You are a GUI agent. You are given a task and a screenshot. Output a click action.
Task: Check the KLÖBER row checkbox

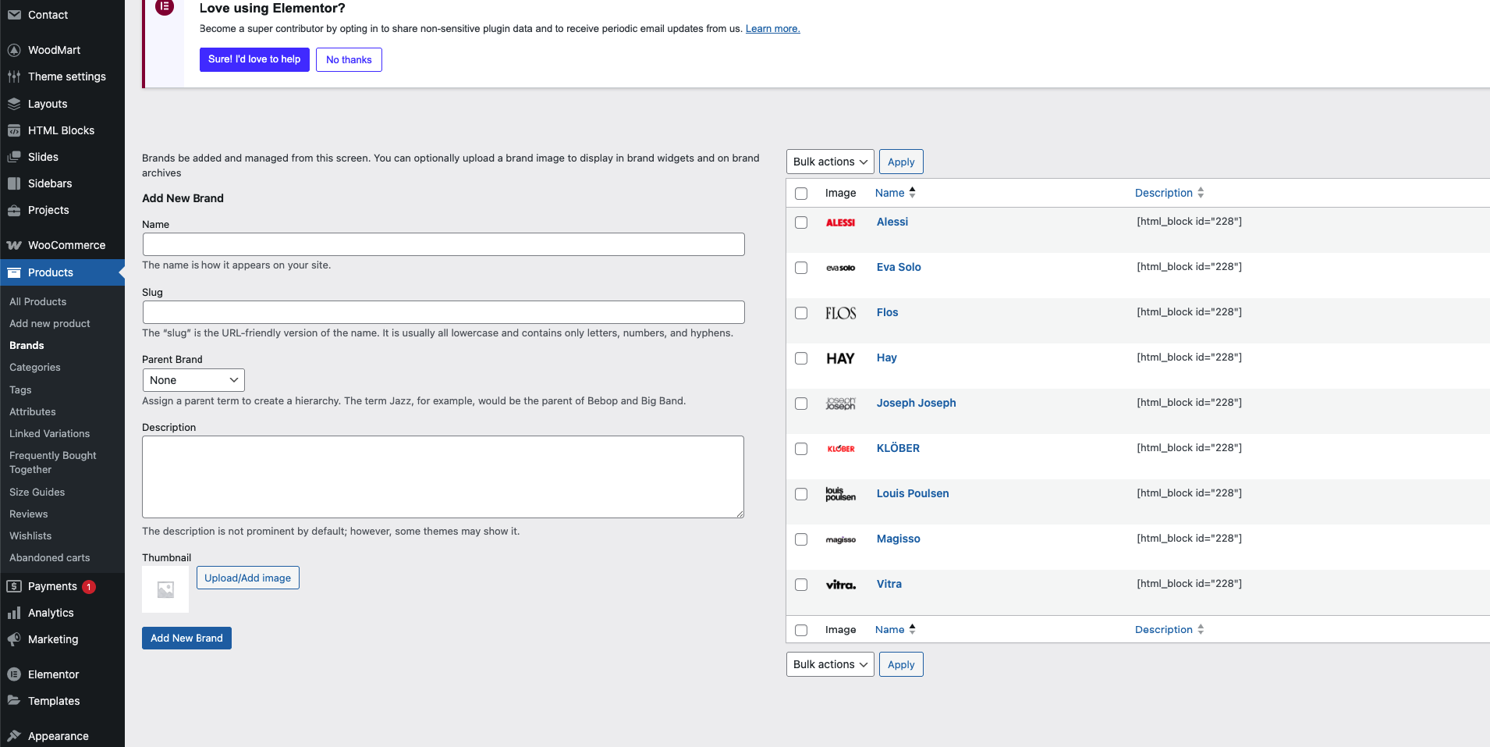[x=801, y=449]
